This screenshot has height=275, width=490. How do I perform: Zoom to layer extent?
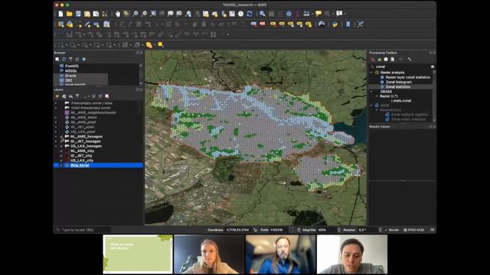tap(171, 14)
